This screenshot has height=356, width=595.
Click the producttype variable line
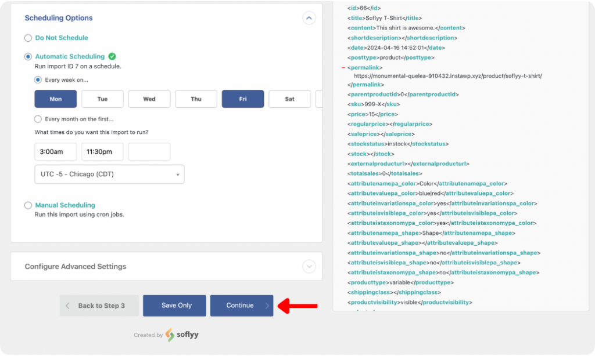coord(400,282)
